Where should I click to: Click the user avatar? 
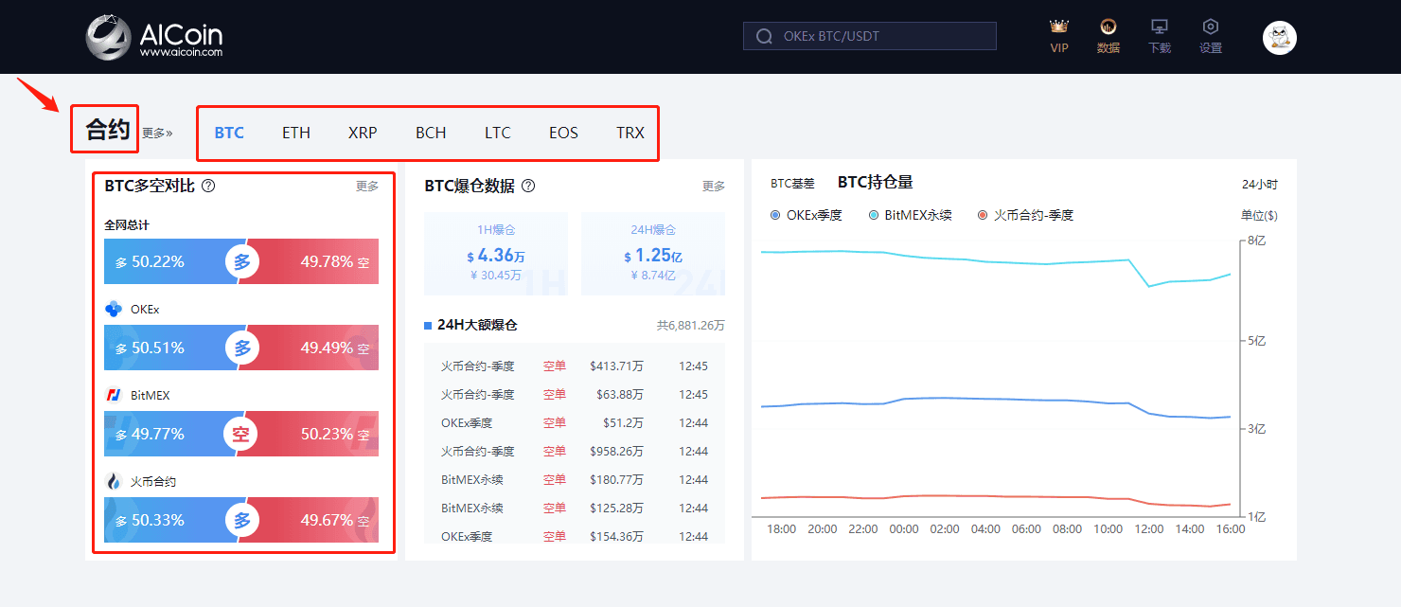pyautogui.click(x=1280, y=37)
